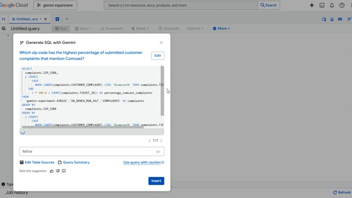Open the feedback comment icon beside ratings

pyautogui.click(x=64, y=171)
